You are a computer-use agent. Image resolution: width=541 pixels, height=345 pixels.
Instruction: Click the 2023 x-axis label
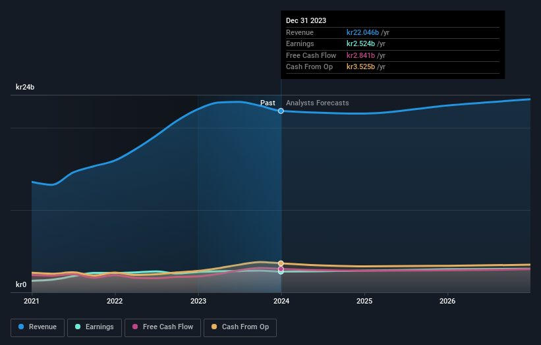(198, 301)
